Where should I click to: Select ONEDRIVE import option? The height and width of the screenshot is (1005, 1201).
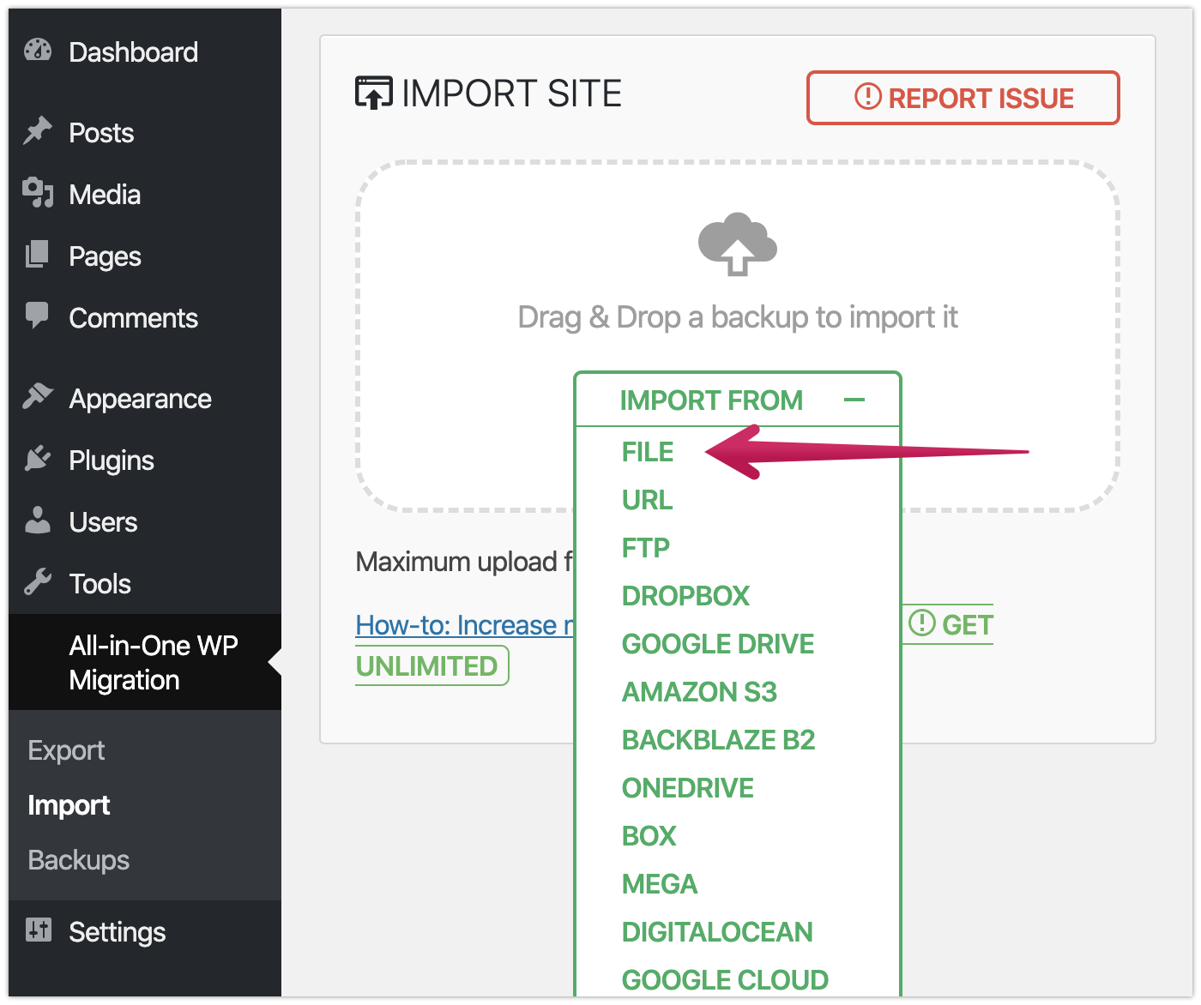[x=688, y=788]
